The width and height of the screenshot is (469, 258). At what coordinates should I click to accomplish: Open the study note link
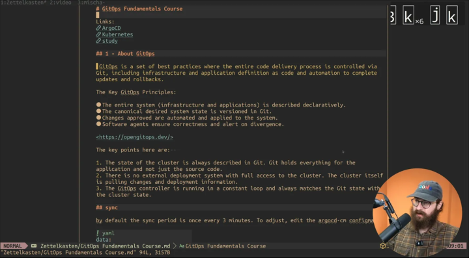point(110,41)
